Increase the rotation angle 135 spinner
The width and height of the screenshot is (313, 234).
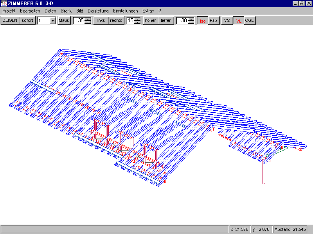point(88,19)
